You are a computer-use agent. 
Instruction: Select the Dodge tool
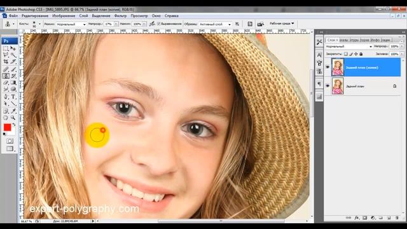pos(13,89)
